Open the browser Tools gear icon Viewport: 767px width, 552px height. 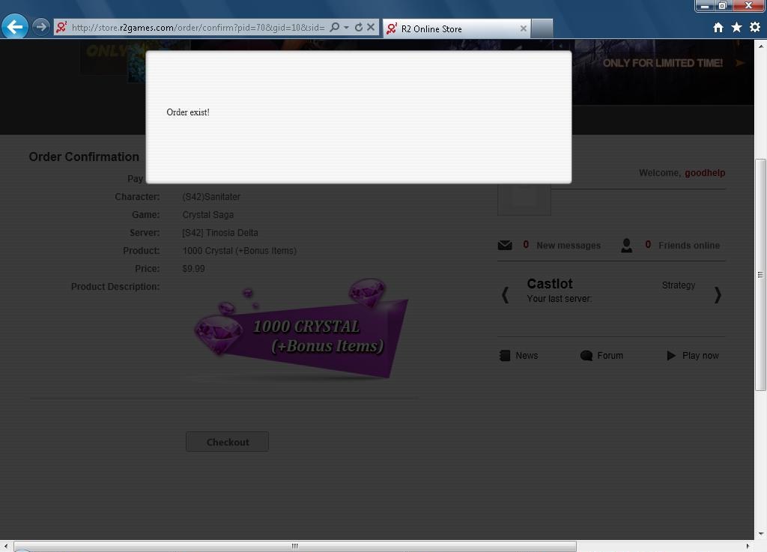pos(754,28)
